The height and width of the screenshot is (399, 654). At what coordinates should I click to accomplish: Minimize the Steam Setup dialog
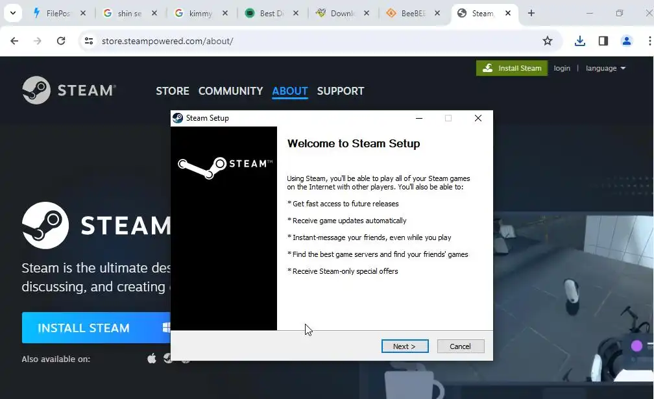tap(419, 118)
